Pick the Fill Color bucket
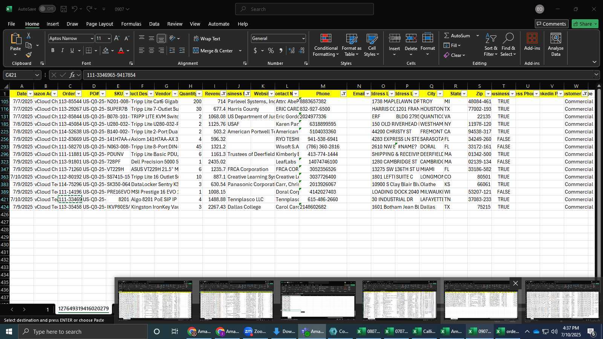The width and height of the screenshot is (603, 339). pos(106,50)
